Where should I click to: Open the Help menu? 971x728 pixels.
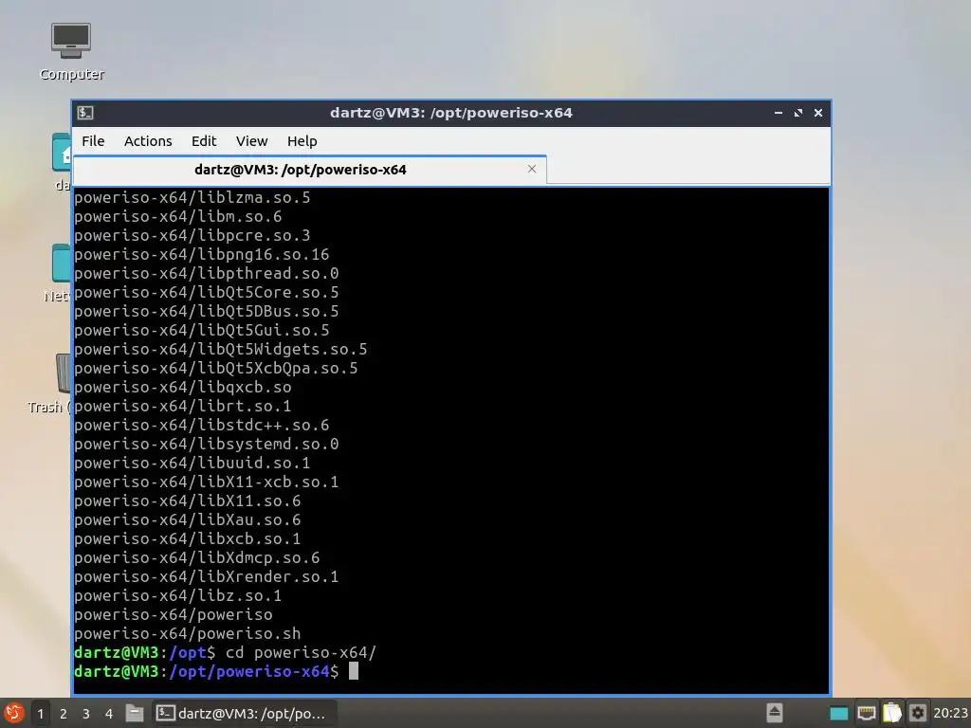click(302, 141)
